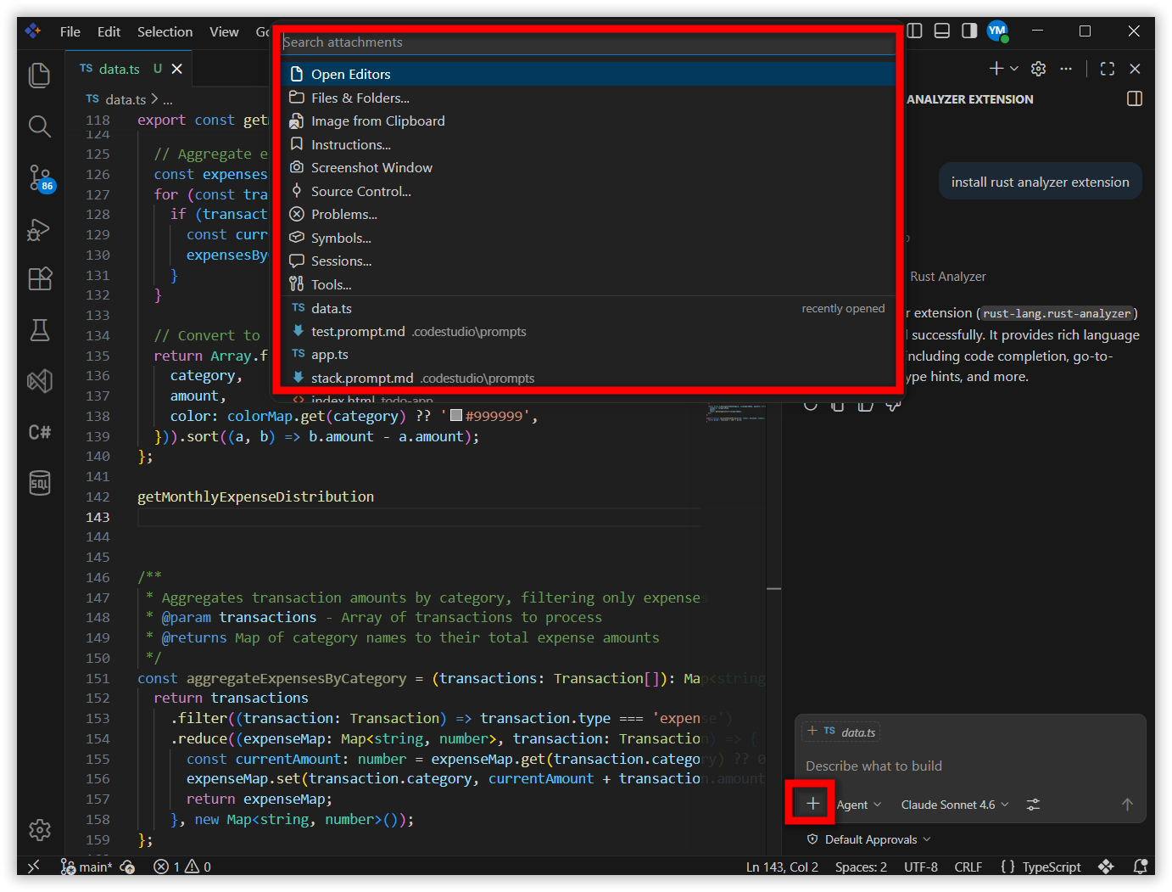Open the chat more actions ellipsis menu
1172x892 pixels.
[1066, 69]
